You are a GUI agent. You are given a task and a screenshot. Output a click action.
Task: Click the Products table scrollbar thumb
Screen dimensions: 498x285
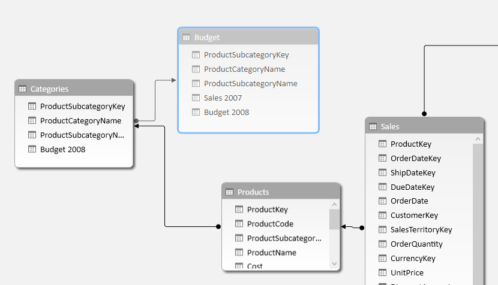pos(334,219)
